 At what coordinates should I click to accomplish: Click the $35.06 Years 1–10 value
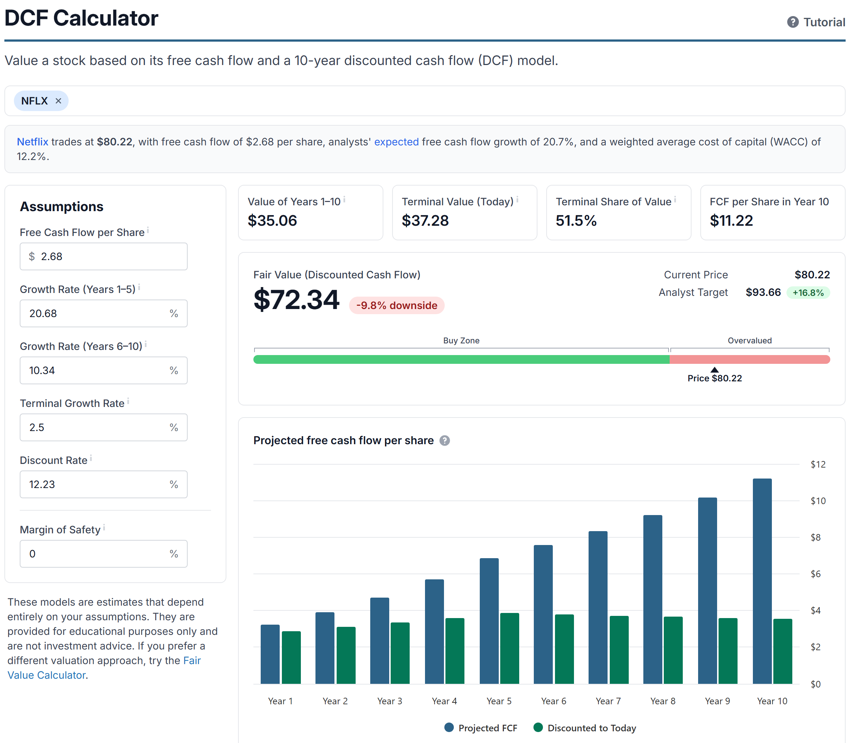[x=272, y=221]
